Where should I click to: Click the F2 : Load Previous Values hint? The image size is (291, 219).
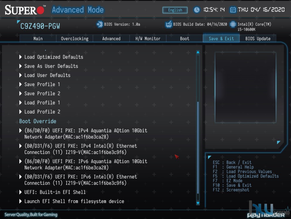(x=242, y=172)
